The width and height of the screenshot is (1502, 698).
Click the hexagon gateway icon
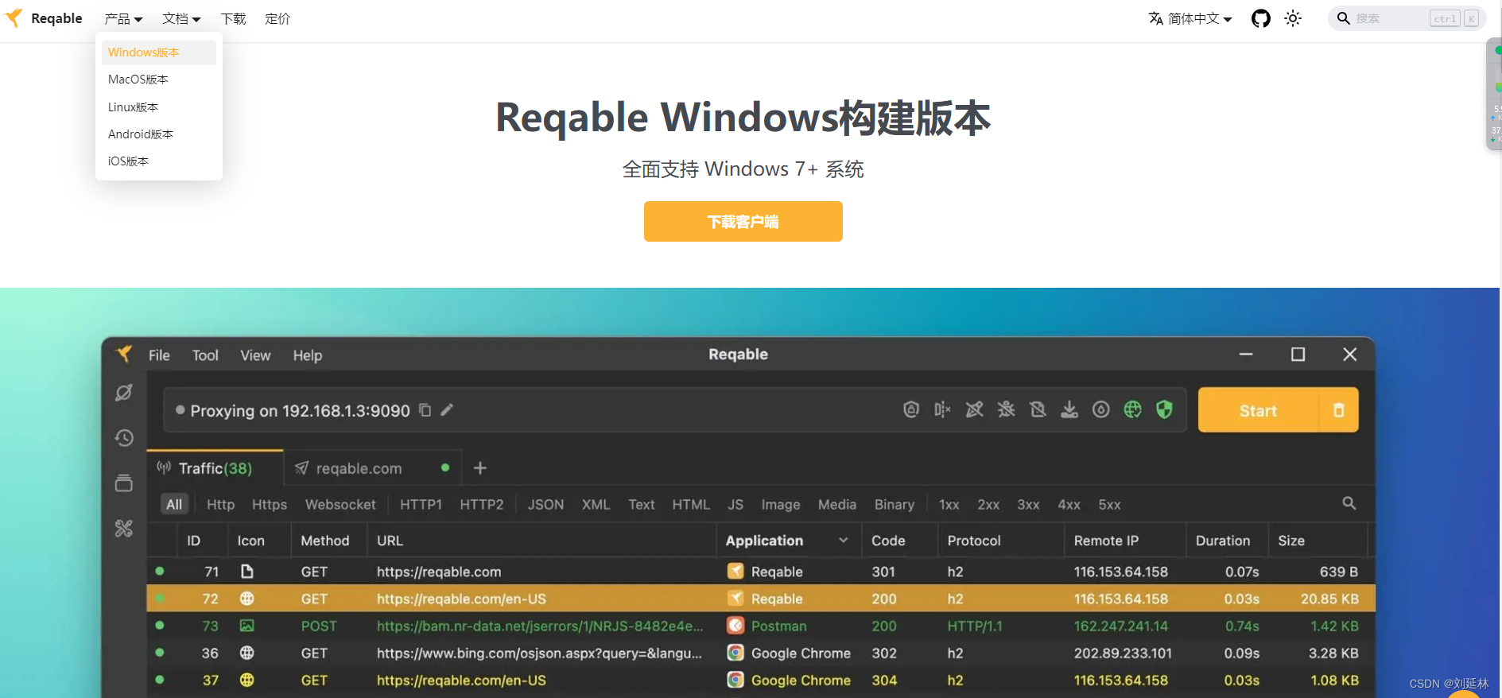(x=911, y=409)
